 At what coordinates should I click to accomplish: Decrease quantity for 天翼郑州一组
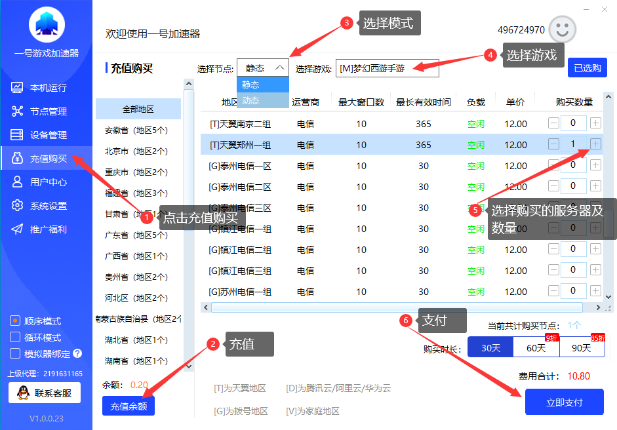tap(553, 144)
